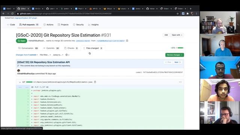Image resolution: width=240 pixels, height=135 pixels.
Task: Open the pull request author name link
Action: [37, 41]
